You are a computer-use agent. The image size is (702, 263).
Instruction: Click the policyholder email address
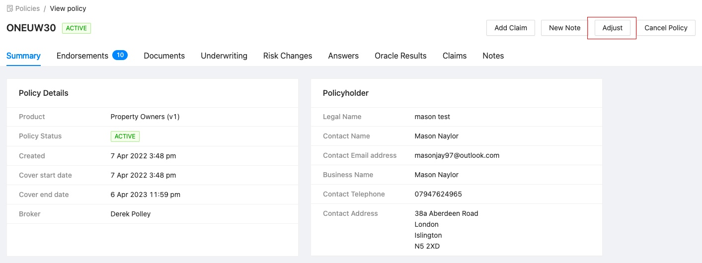pyautogui.click(x=457, y=155)
